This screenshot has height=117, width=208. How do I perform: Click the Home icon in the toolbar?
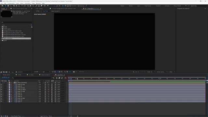coord(2,6)
